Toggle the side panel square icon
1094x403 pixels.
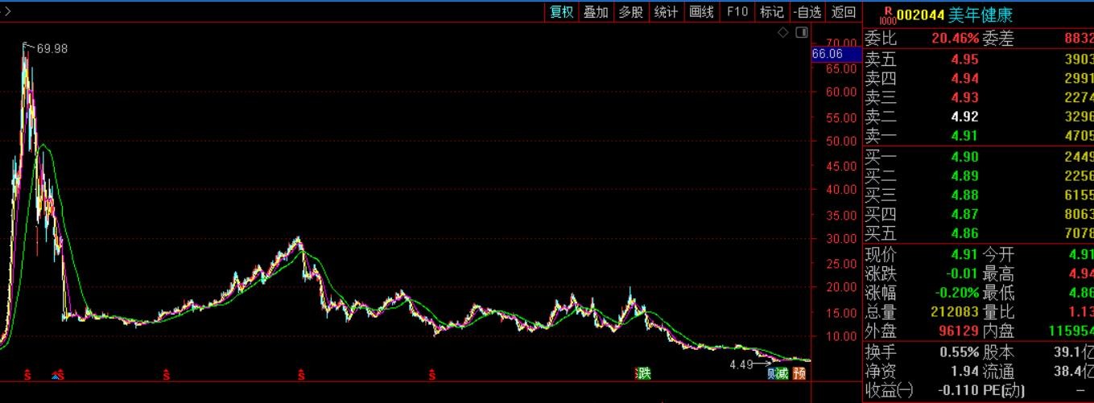coord(801,32)
